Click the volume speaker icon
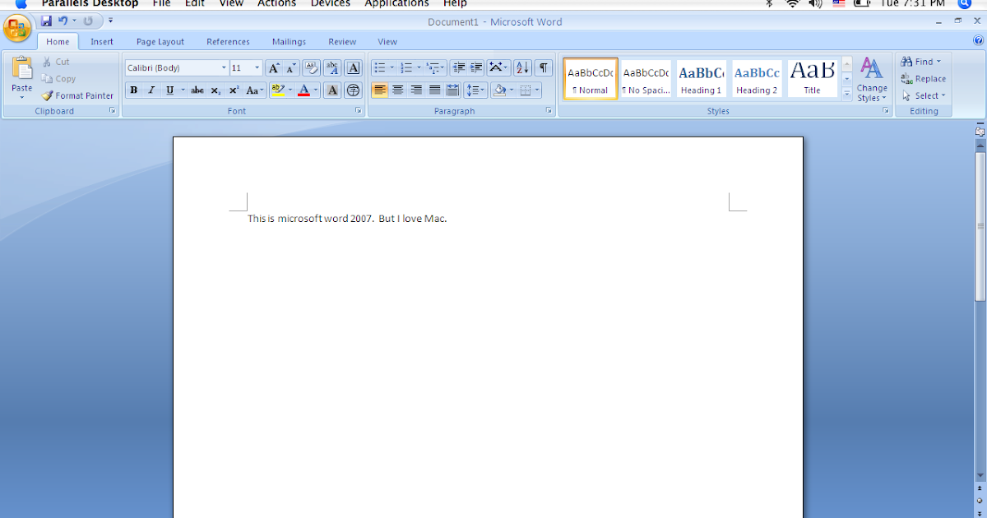 tap(815, 3)
